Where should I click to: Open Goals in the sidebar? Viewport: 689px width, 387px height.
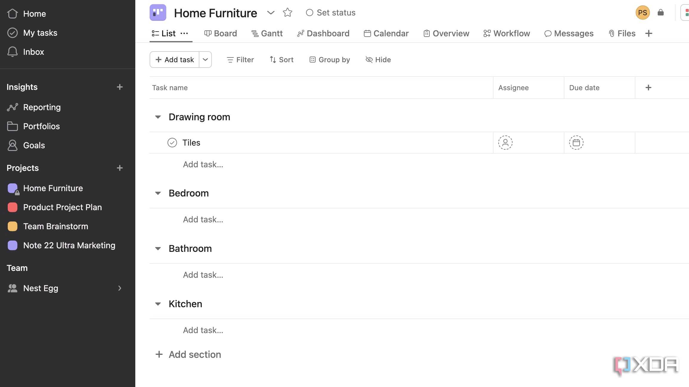tap(26, 145)
